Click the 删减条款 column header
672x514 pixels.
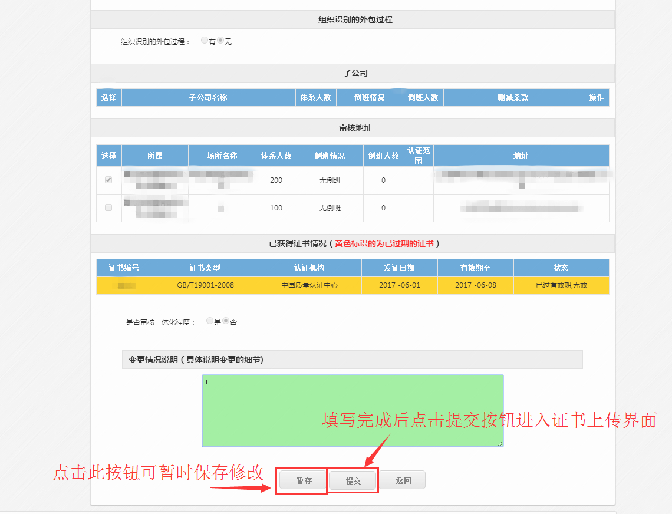pos(513,98)
